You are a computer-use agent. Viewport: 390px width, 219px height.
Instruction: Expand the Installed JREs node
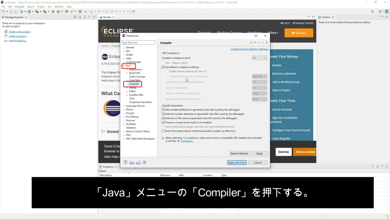[127, 95]
